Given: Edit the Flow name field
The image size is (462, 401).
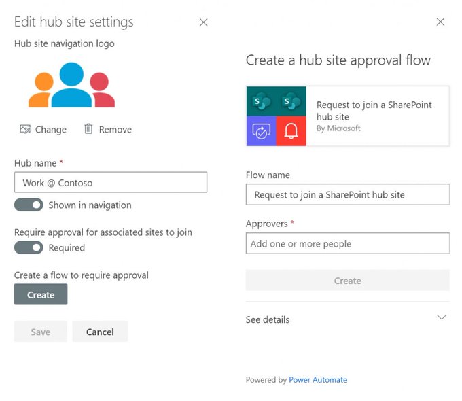Looking at the screenshot, I should [348, 194].
